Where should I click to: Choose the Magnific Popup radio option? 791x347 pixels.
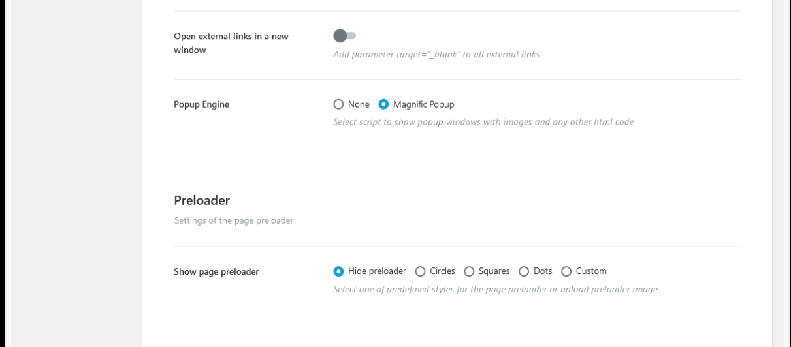(x=384, y=104)
